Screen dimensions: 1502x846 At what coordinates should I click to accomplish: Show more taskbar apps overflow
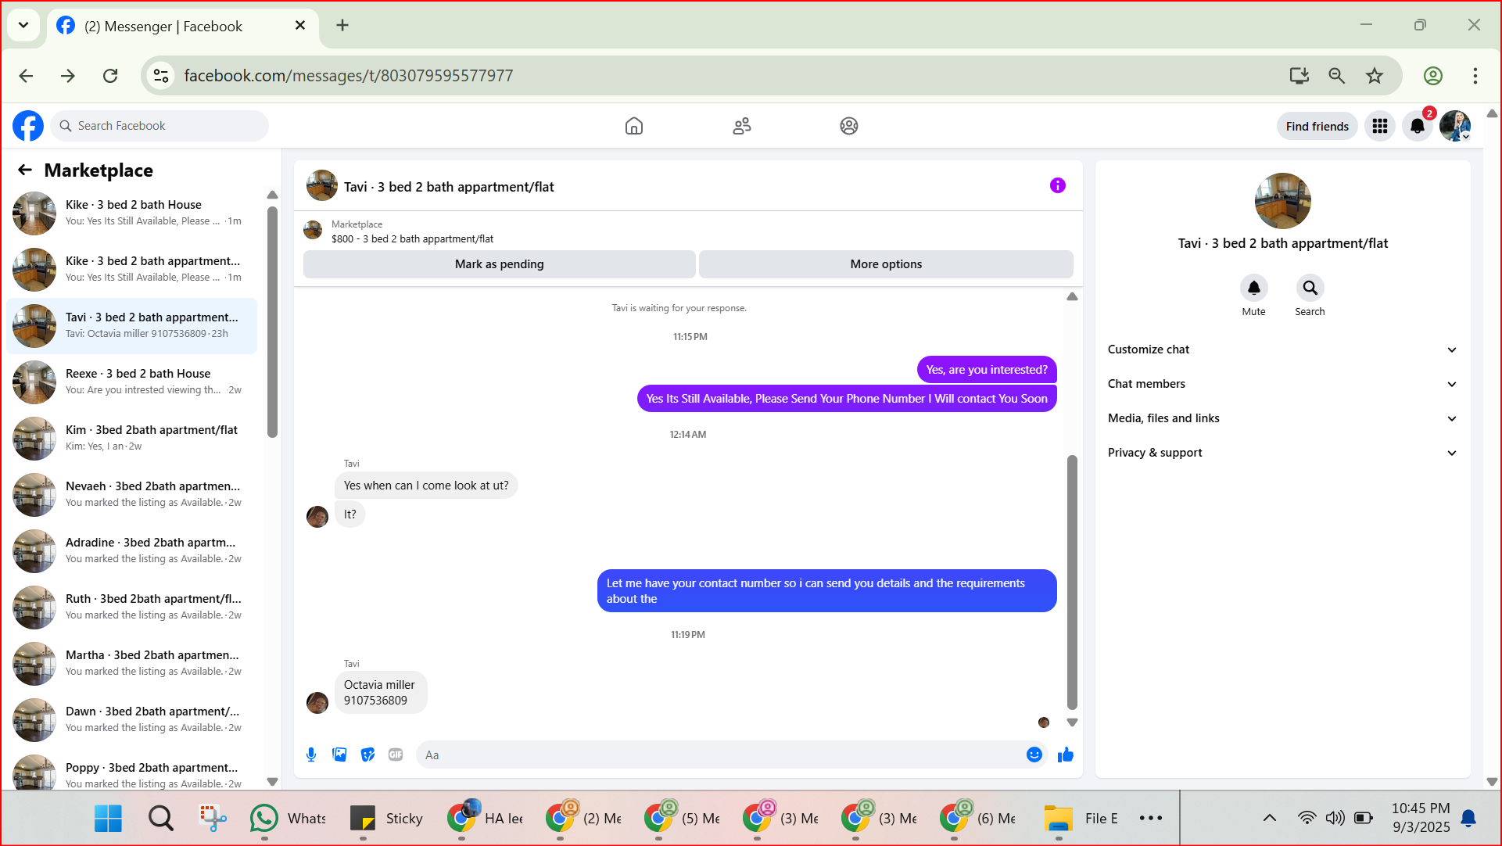1151,819
